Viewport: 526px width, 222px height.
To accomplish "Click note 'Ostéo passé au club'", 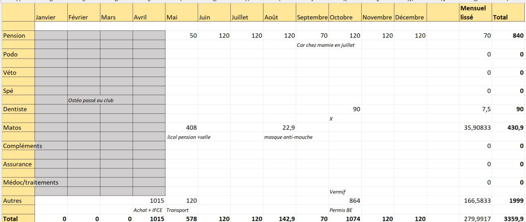I will tap(91, 100).
